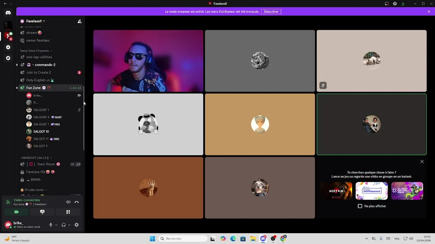Open activities launcher button in voice panel
Viewport: 435px width, 244px height.
click(x=68, y=212)
